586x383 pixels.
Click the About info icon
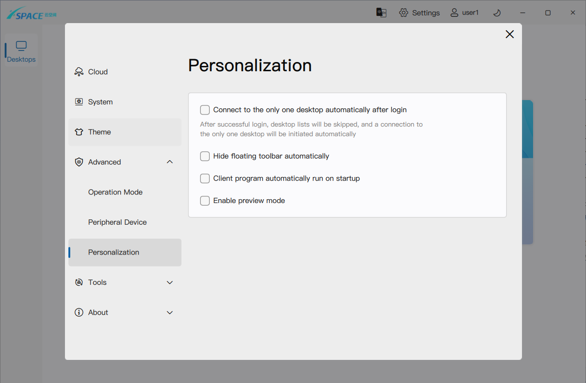click(x=79, y=312)
